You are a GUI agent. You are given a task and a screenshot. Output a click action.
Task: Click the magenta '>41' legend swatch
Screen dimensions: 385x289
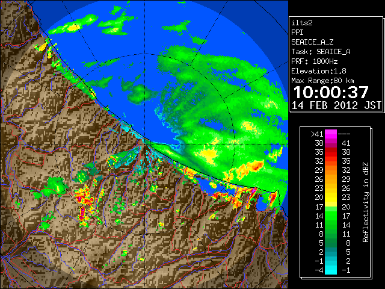pos(331,134)
